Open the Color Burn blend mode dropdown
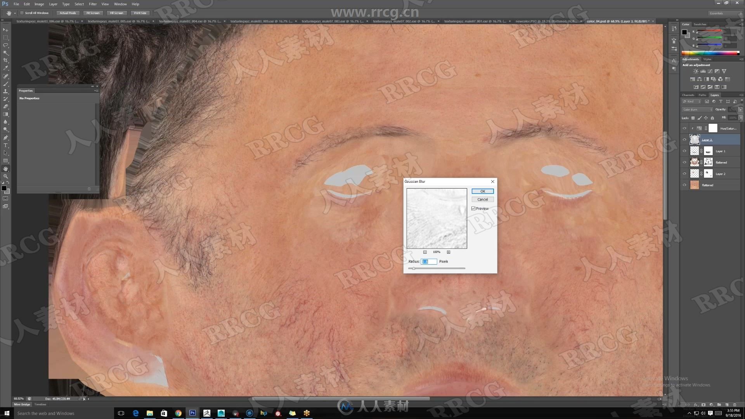 point(698,110)
